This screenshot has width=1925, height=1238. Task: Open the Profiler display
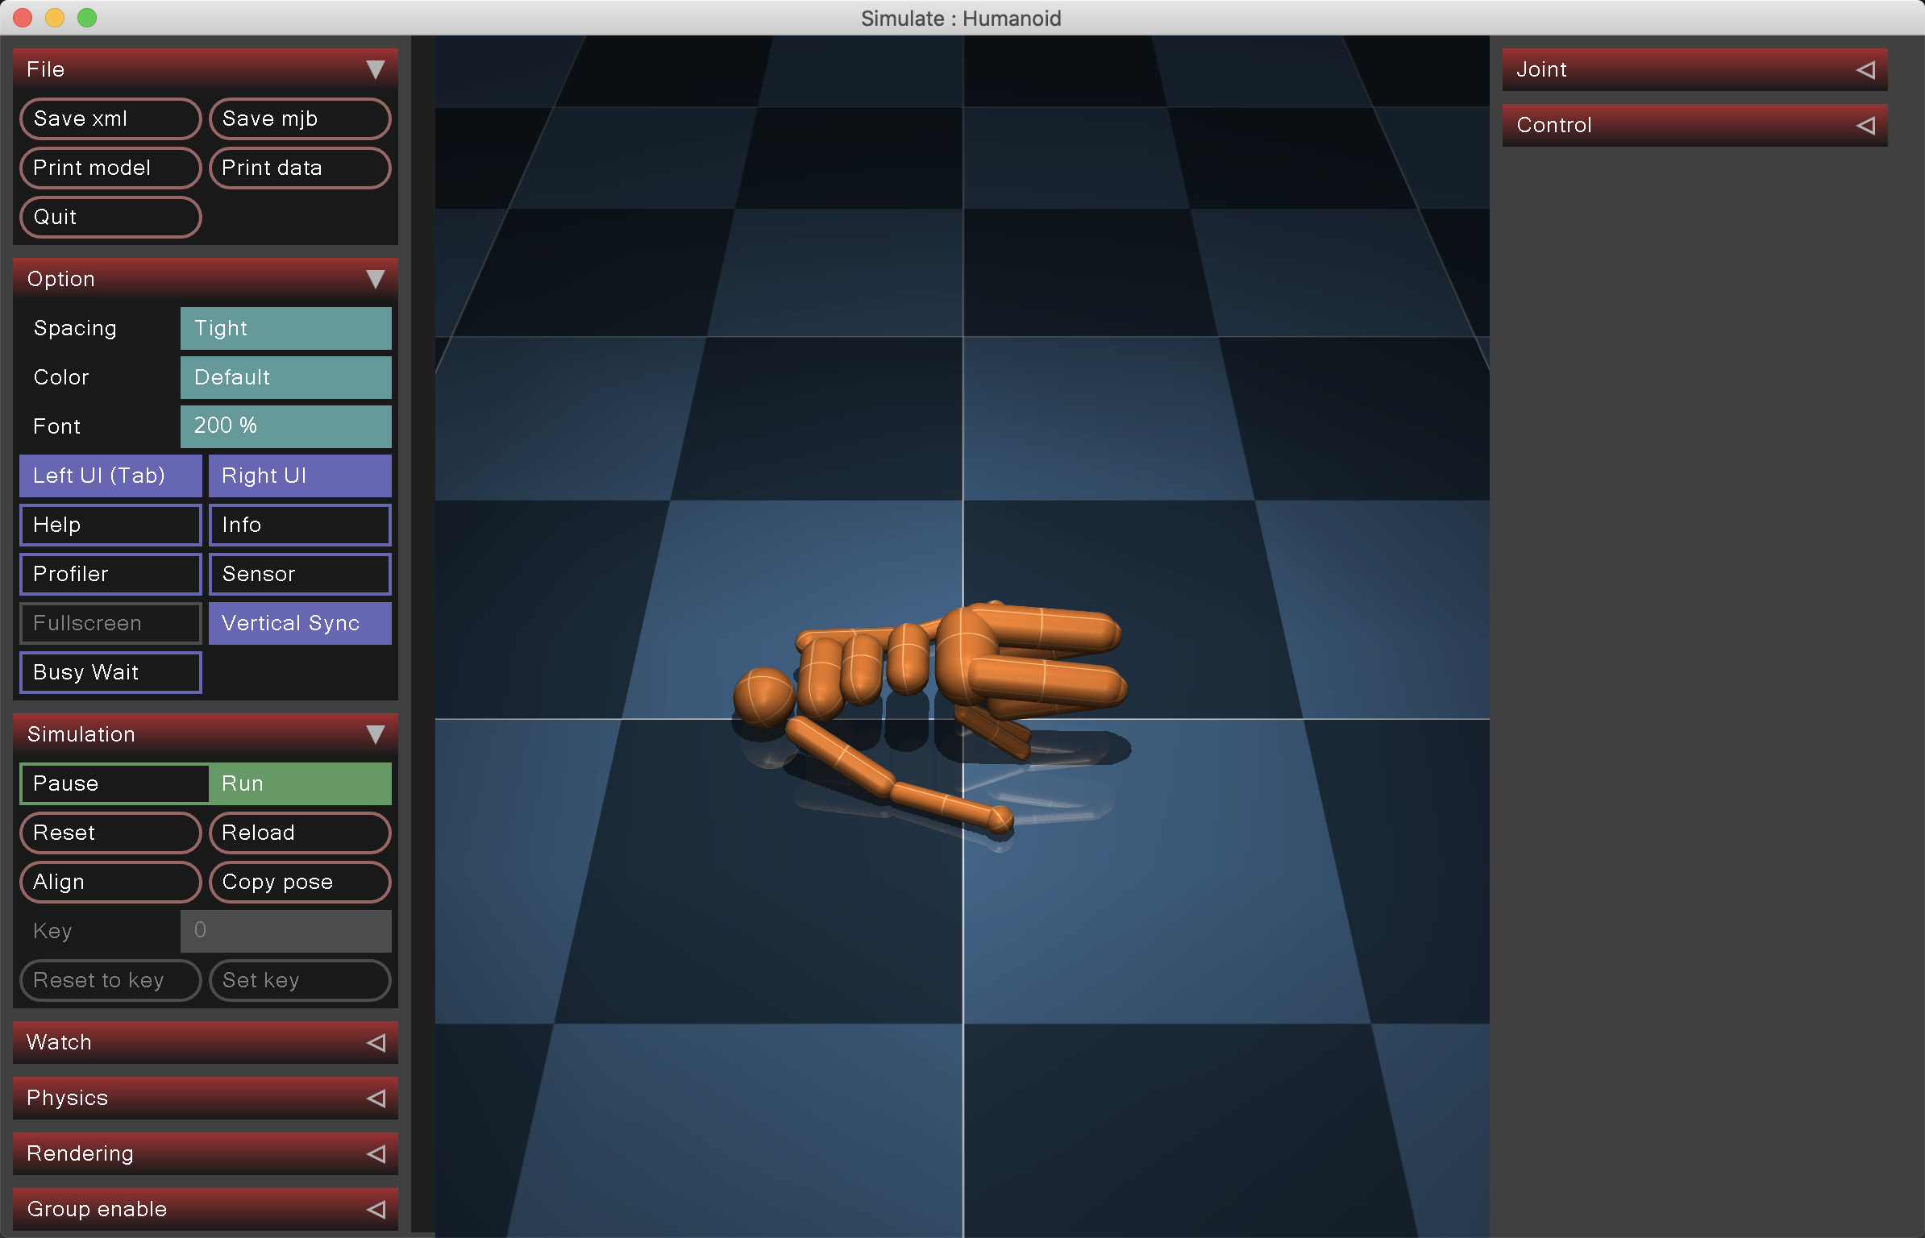(x=110, y=574)
